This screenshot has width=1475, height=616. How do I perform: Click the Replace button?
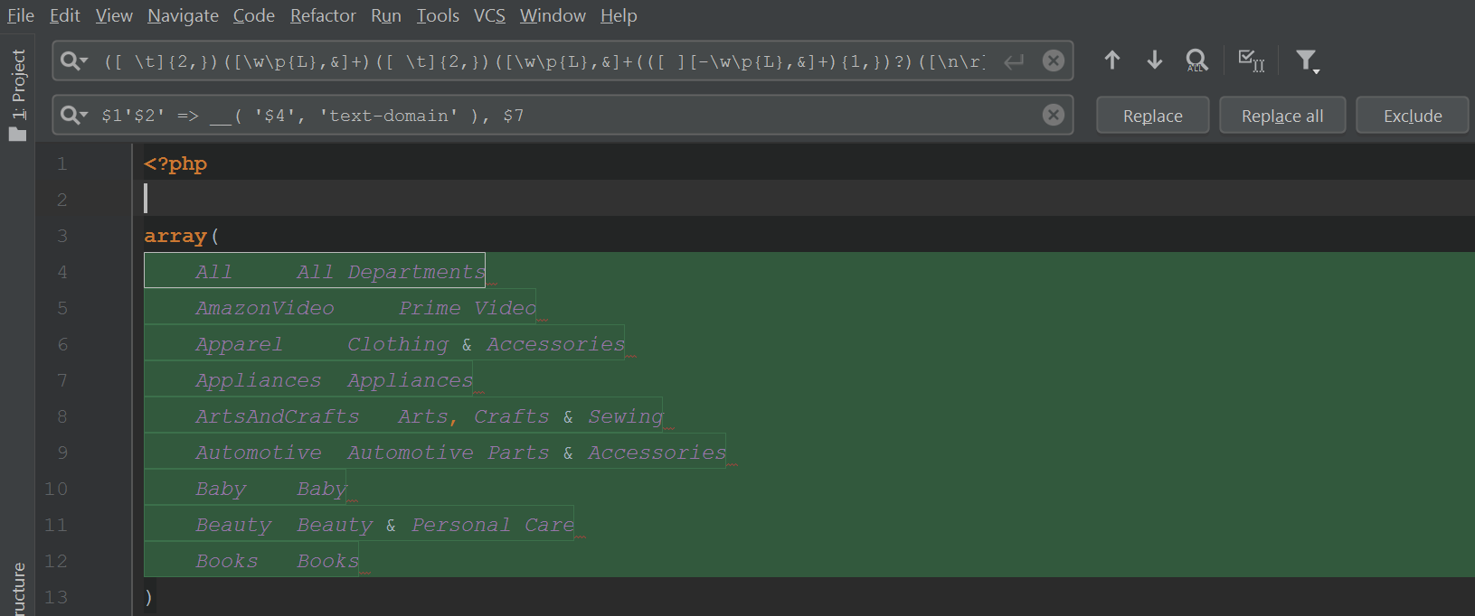[x=1152, y=116]
